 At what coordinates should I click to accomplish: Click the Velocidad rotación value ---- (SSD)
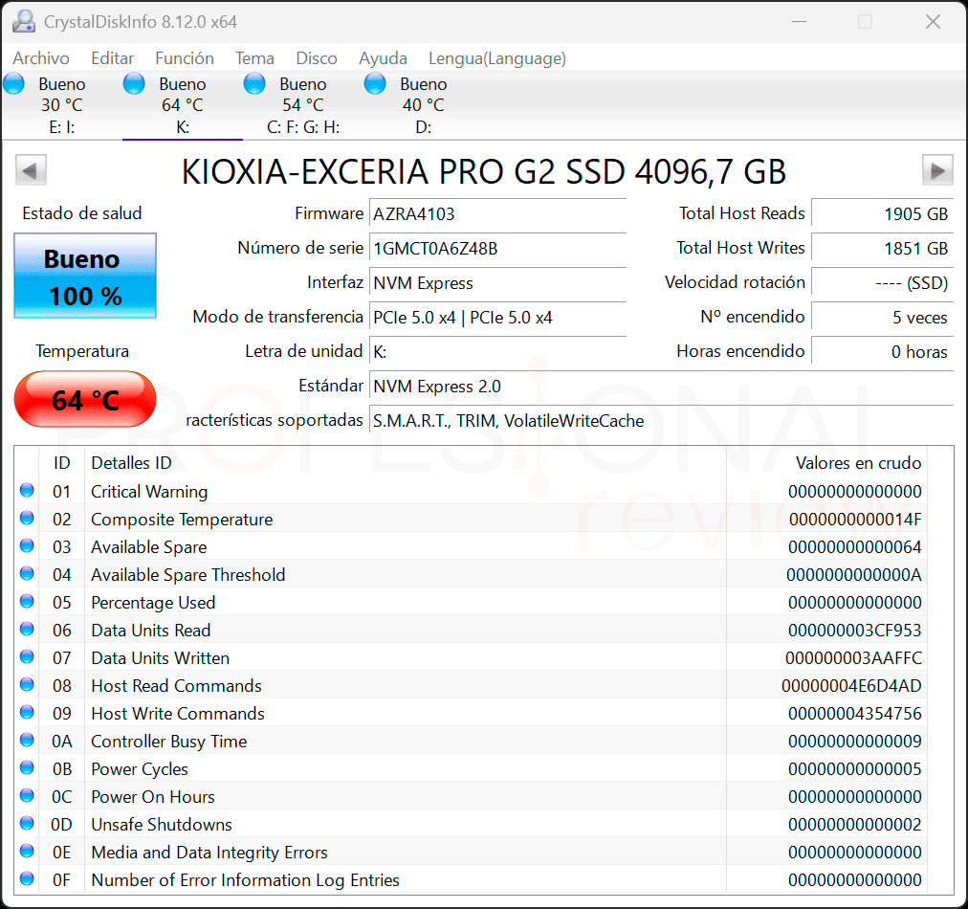tap(882, 283)
